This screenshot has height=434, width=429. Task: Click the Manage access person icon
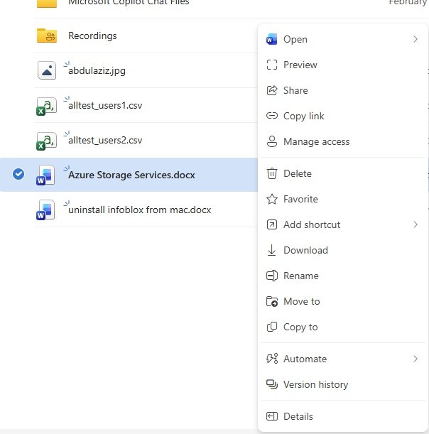272,141
